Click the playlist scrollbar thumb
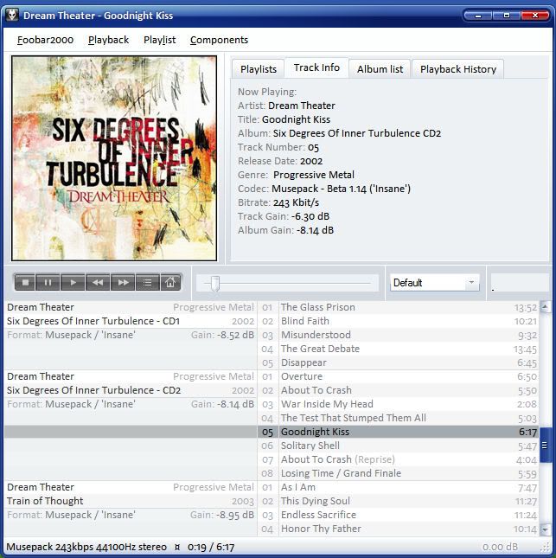Image resolution: width=556 pixels, height=558 pixels. click(x=545, y=445)
